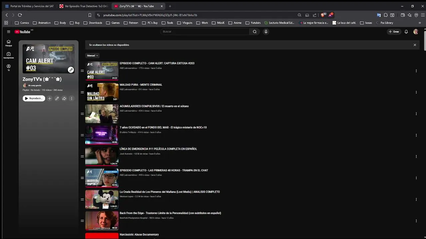Image resolution: width=426 pixels, height=239 pixels.
Task: Share this page from the address bar
Action: click(x=315, y=15)
